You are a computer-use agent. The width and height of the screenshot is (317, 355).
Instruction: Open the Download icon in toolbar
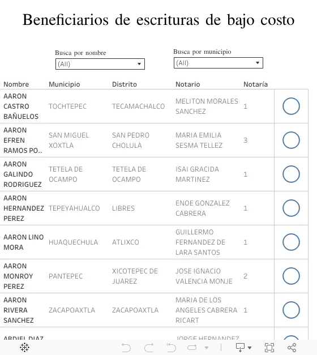coord(240,347)
